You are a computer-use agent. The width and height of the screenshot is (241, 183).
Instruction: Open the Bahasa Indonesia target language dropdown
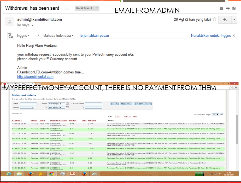pyautogui.click(x=58, y=35)
